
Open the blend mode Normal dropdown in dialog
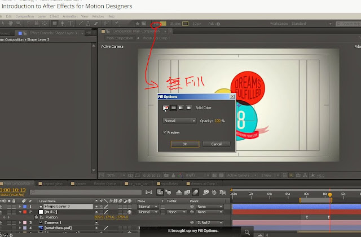[x=179, y=120]
